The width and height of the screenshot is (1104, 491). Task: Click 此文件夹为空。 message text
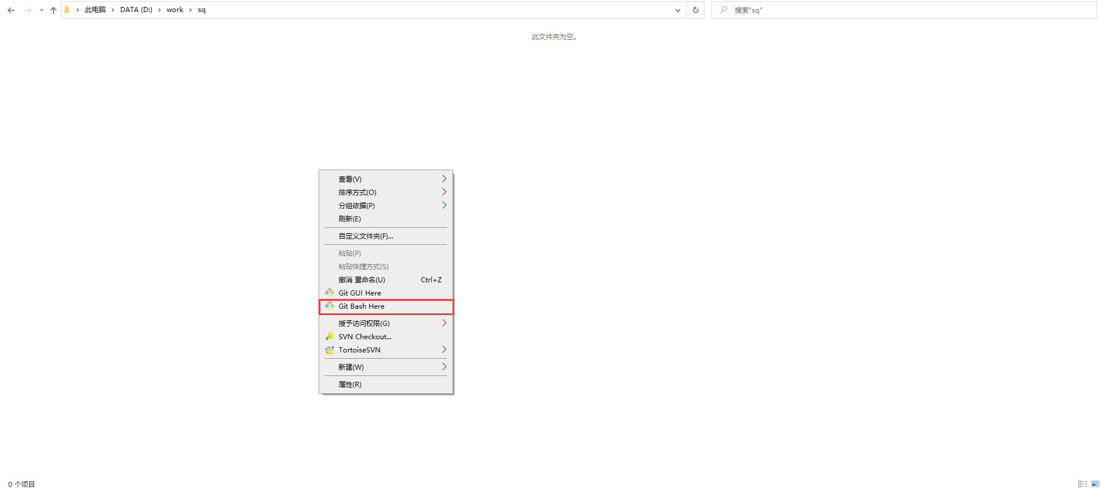554,37
